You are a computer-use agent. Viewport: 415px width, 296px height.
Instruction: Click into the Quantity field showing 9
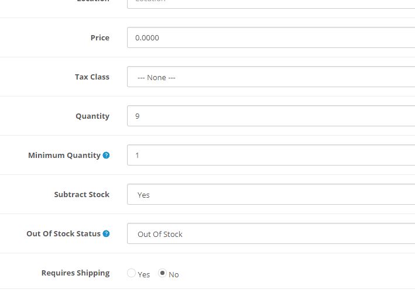coord(270,116)
